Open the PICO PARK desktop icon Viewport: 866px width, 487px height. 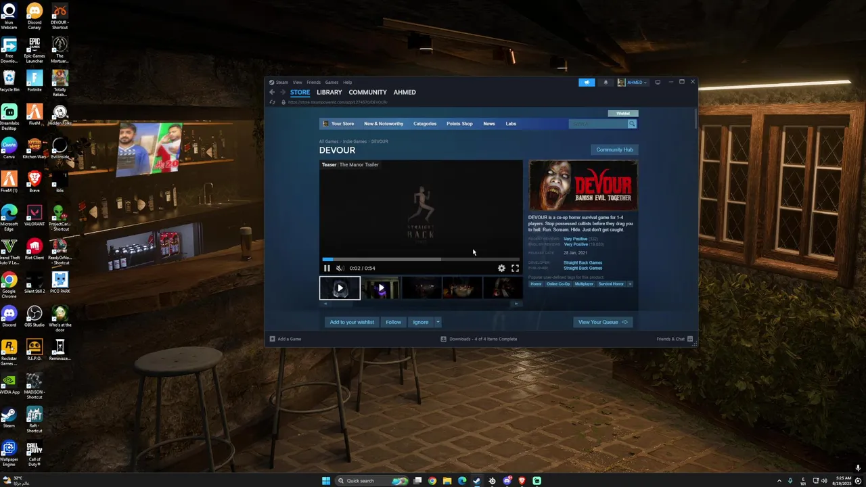[x=60, y=283]
